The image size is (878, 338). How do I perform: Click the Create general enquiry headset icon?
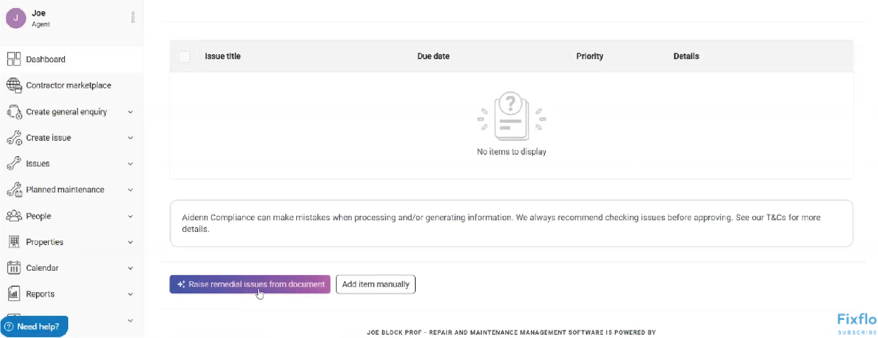click(x=14, y=111)
